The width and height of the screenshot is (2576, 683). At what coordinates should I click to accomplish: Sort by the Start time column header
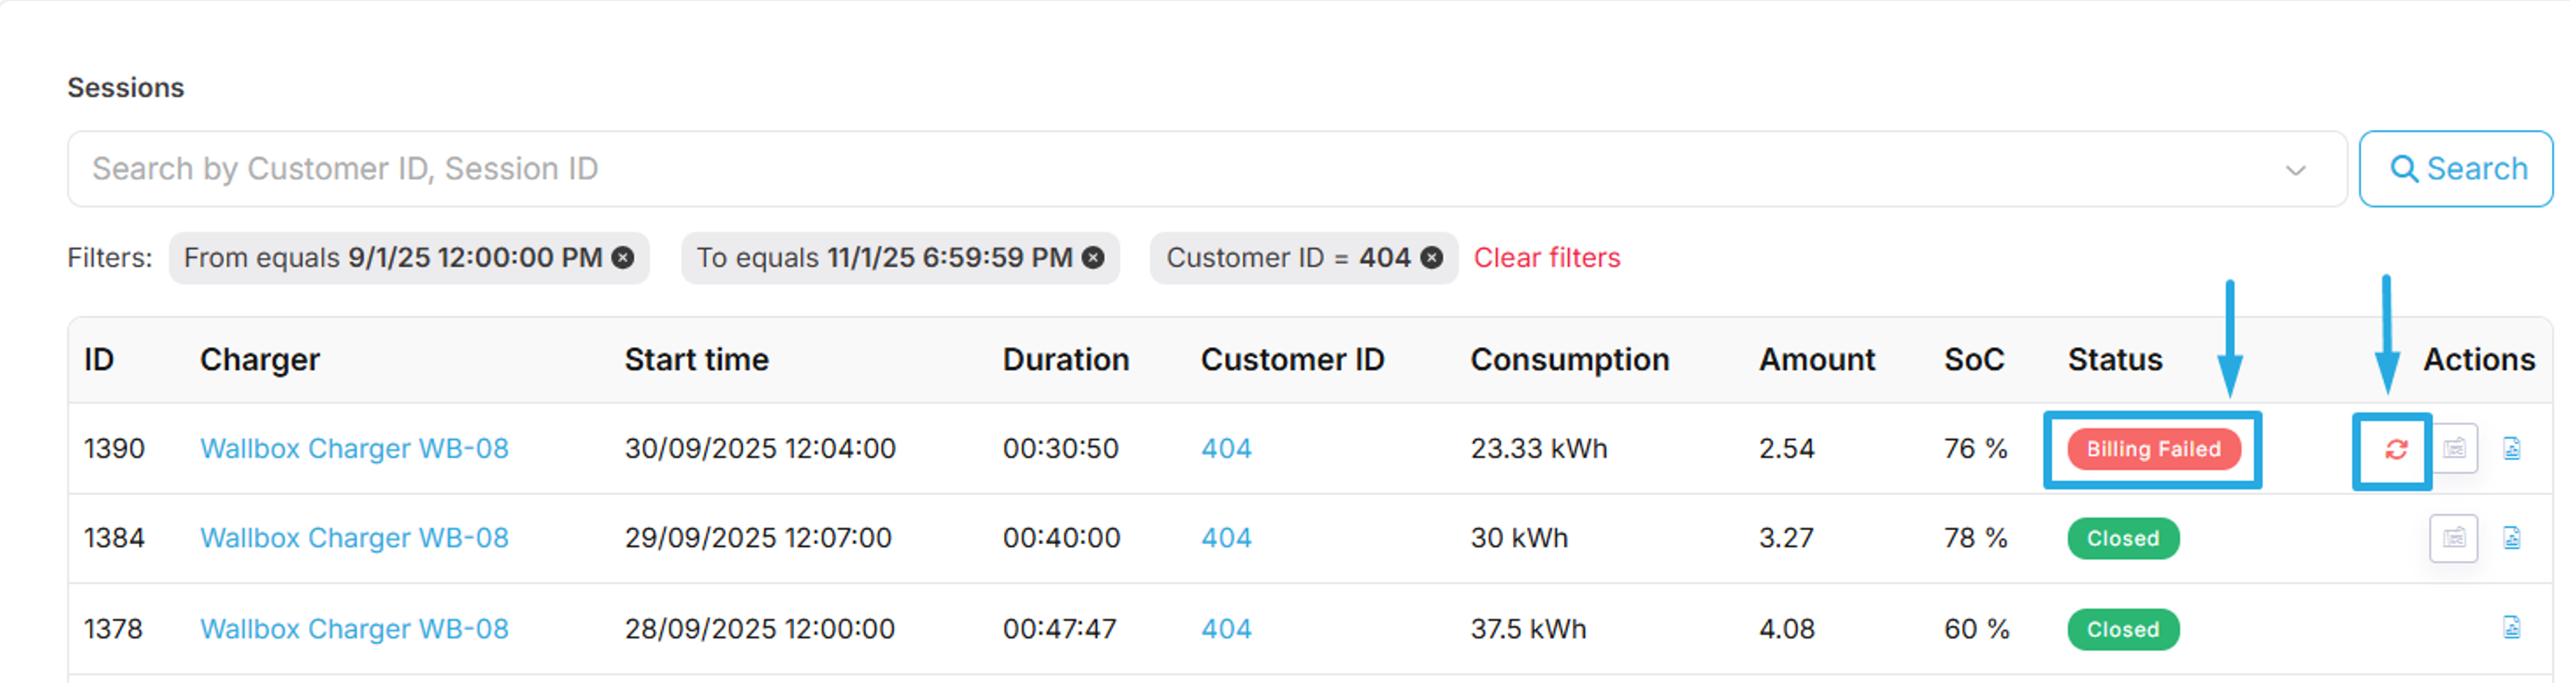point(696,359)
